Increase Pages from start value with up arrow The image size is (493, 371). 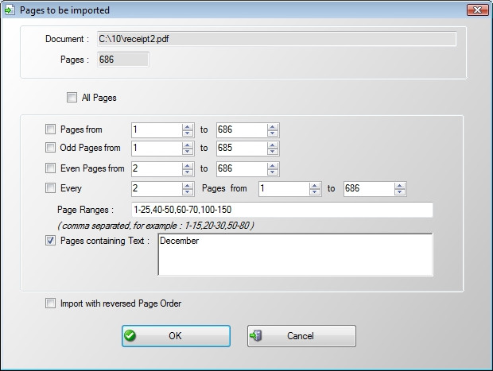click(x=188, y=126)
